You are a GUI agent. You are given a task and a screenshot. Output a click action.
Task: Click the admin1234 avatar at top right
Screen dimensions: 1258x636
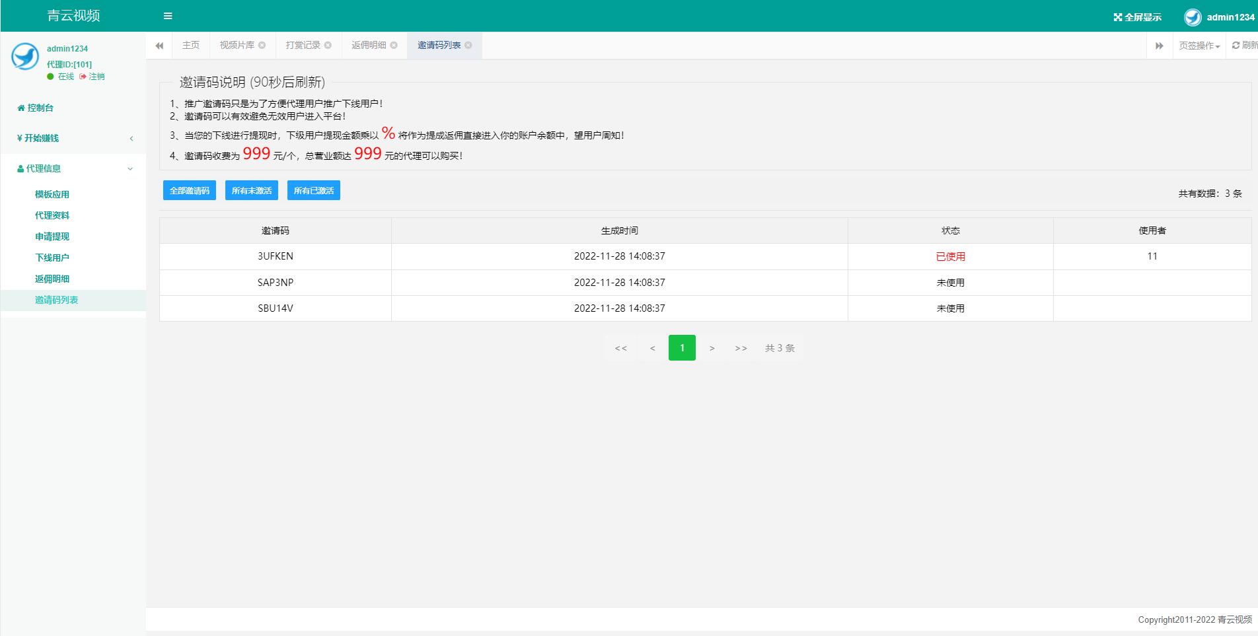[x=1193, y=16]
